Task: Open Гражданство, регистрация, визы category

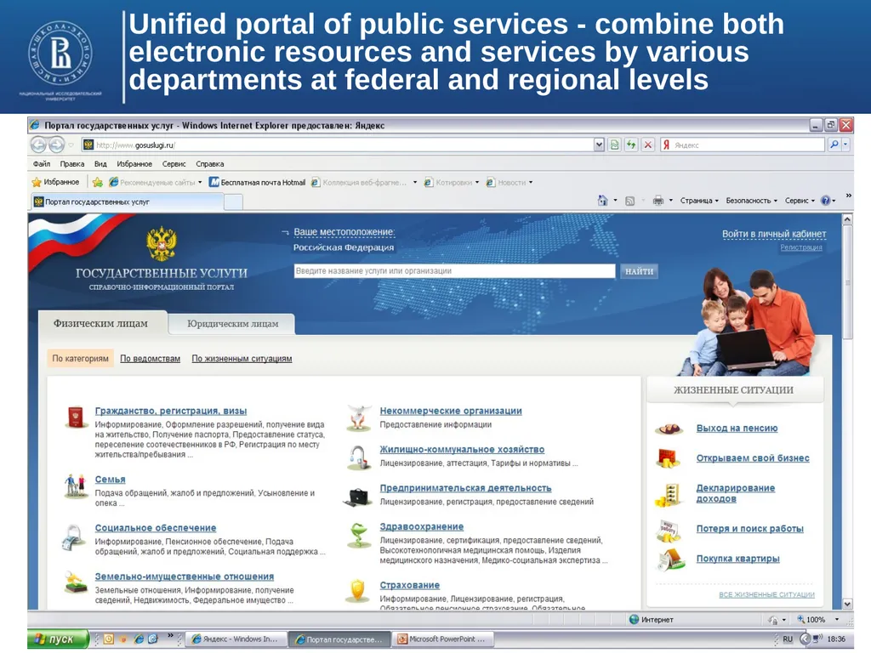Action: pos(171,411)
